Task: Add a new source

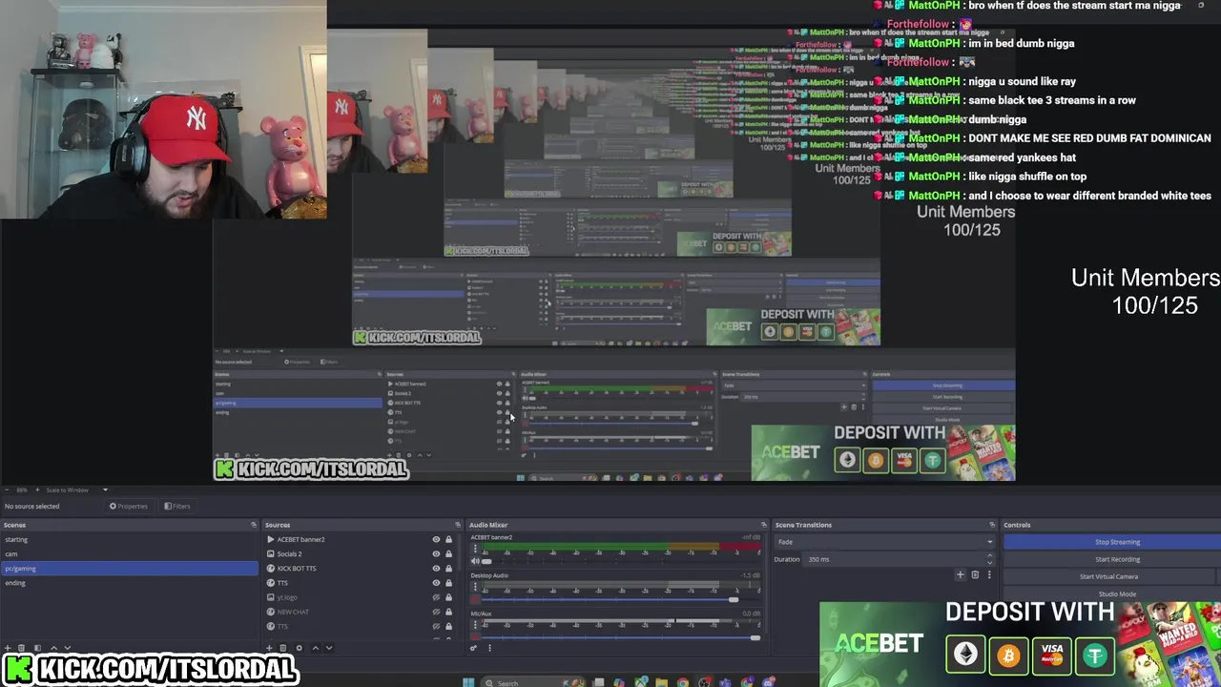Action: click(269, 648)
